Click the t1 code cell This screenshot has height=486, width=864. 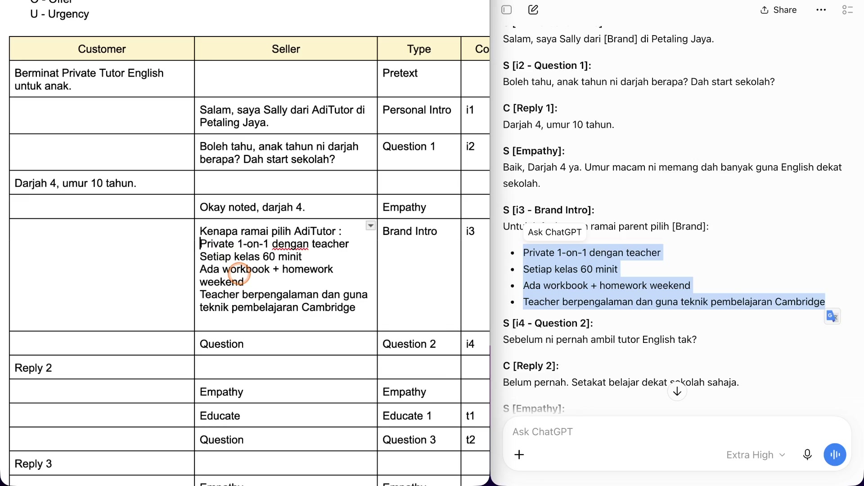475,416
